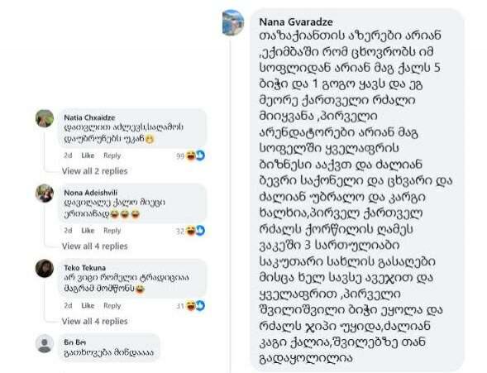Expand all 2 replies under Natia's comment
Screen dimensions: 487x373
coord(95,171)
